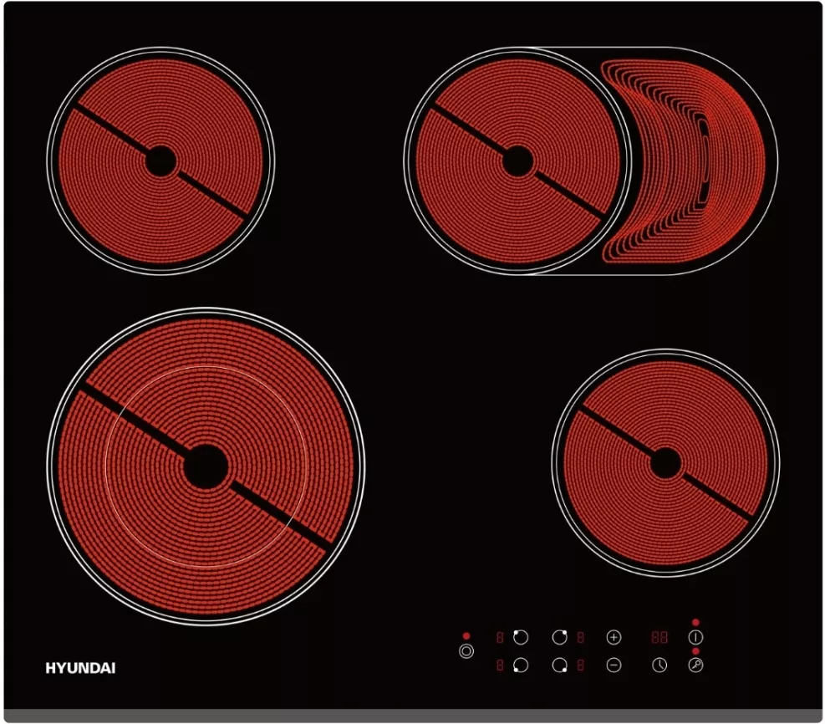Tap the front-right zone power level display
This screenshot has width=825, height=724.
[x=580, y=665]
